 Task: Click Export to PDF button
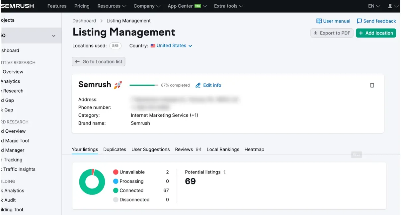(x=332, y=33)
